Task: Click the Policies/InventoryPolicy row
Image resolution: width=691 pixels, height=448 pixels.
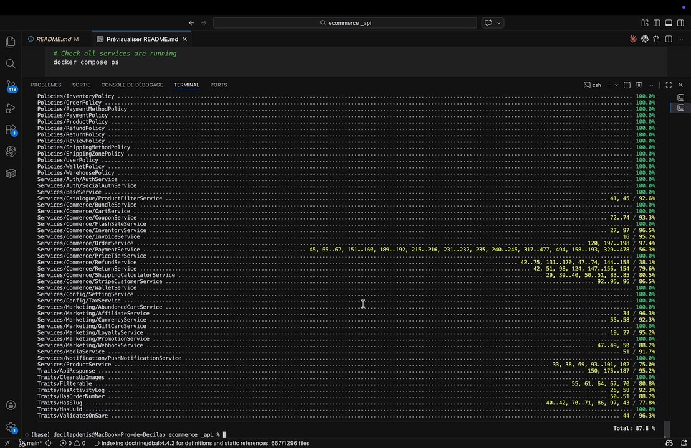Action: [346, 96]
